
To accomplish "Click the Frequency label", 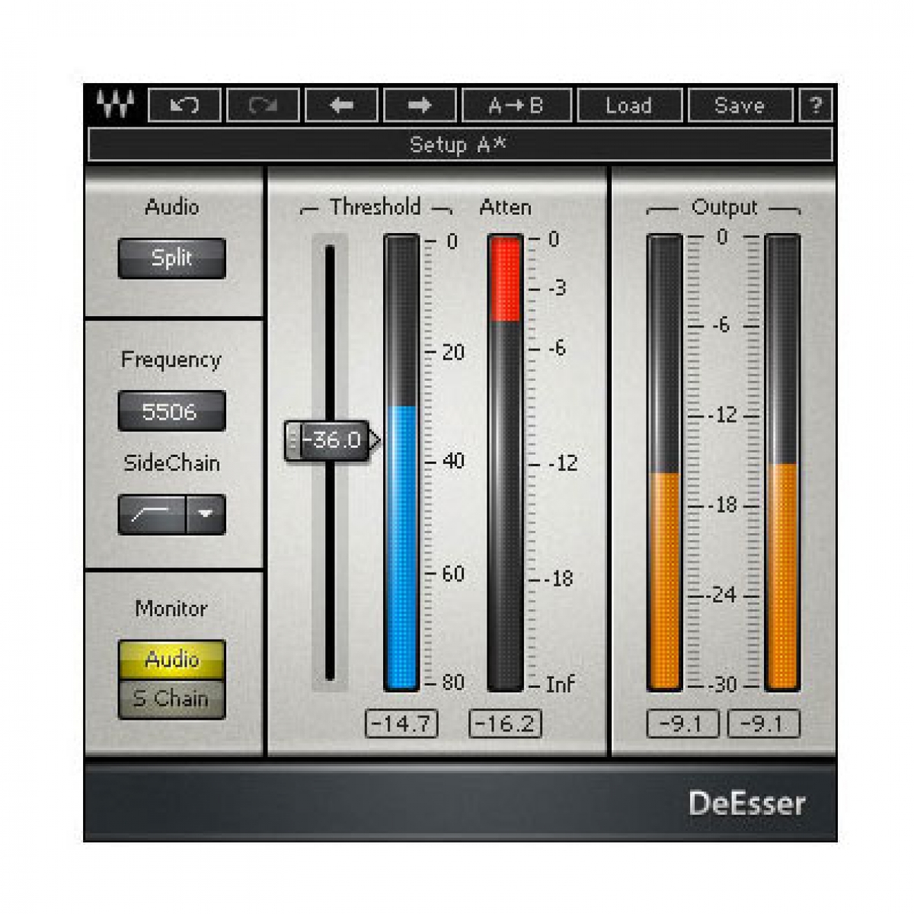I will (171, 360).
